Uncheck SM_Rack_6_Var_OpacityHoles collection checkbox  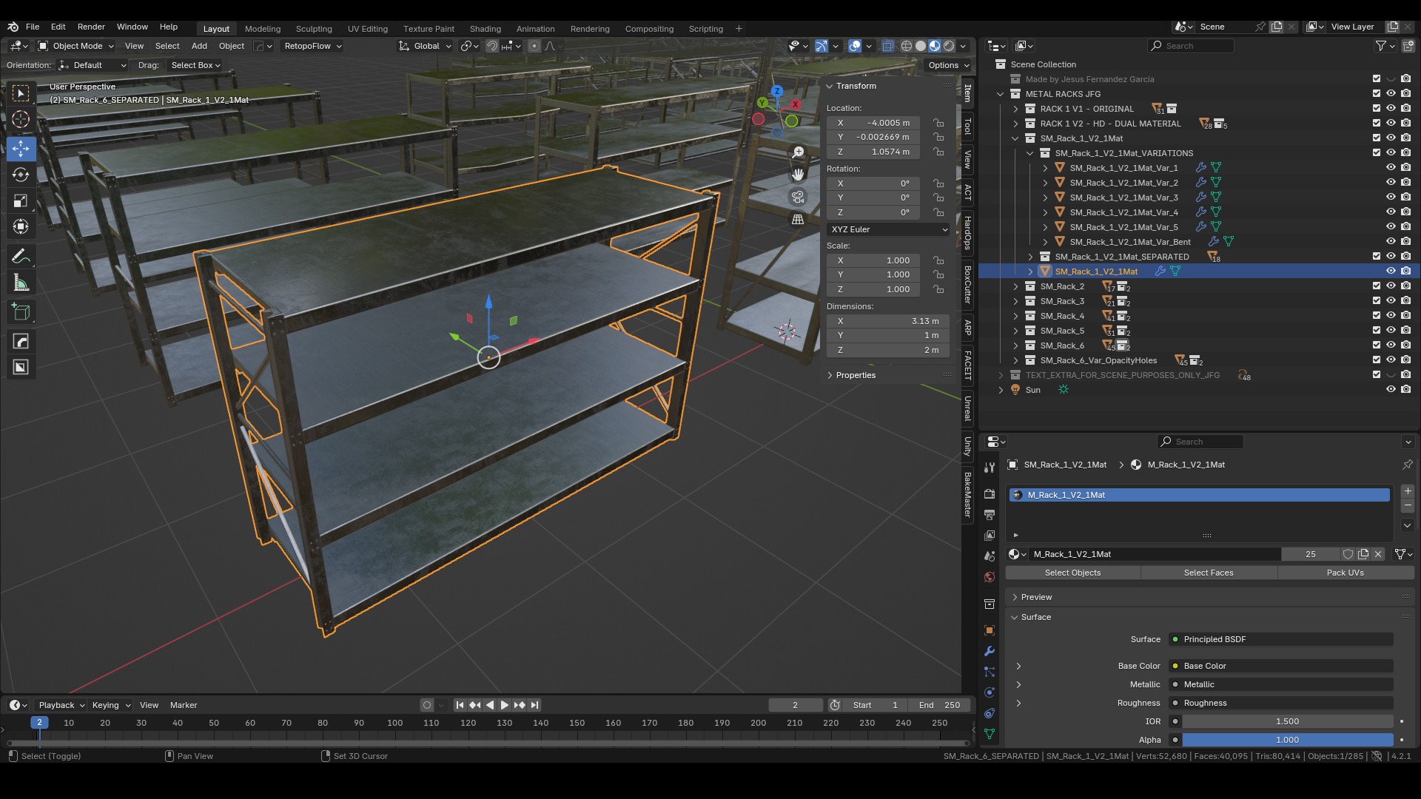pyautogui.click(x=1377, y=360)
